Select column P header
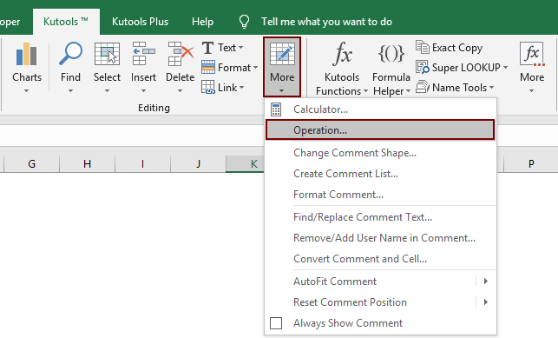The height and width of the screenshot is (338, 558). point(531,164)
